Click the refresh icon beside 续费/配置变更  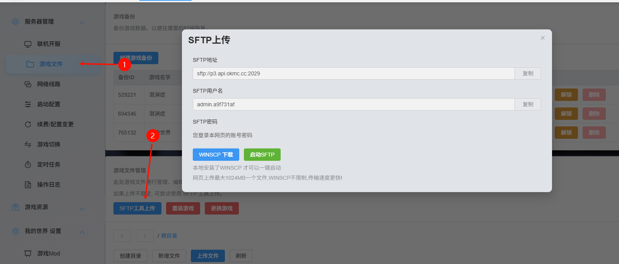click(28, 124)
